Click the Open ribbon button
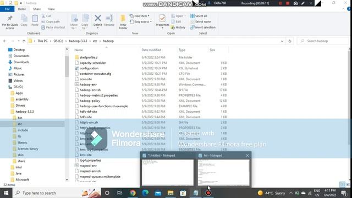The image size is (352, 198). click(x=178, y=16)
